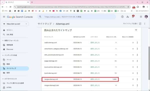The width and height of the screenshot is (150, 91).
Task: Show more bookmarks via the chevron
Action: click(132, 11)
